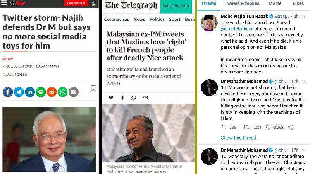The image size is (310, 174).
Task: Share The Star article through WhatsApp
Action: point(63,92)
